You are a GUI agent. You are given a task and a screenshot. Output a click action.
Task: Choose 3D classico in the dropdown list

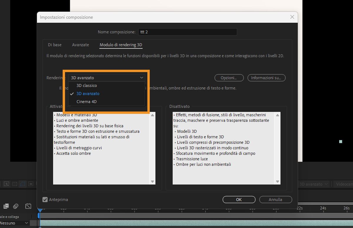[x=86, y=85]
